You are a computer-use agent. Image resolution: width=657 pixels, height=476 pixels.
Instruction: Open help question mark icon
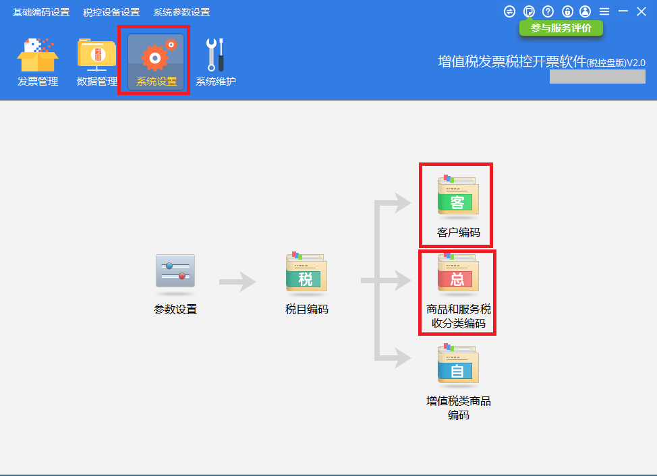548,11
